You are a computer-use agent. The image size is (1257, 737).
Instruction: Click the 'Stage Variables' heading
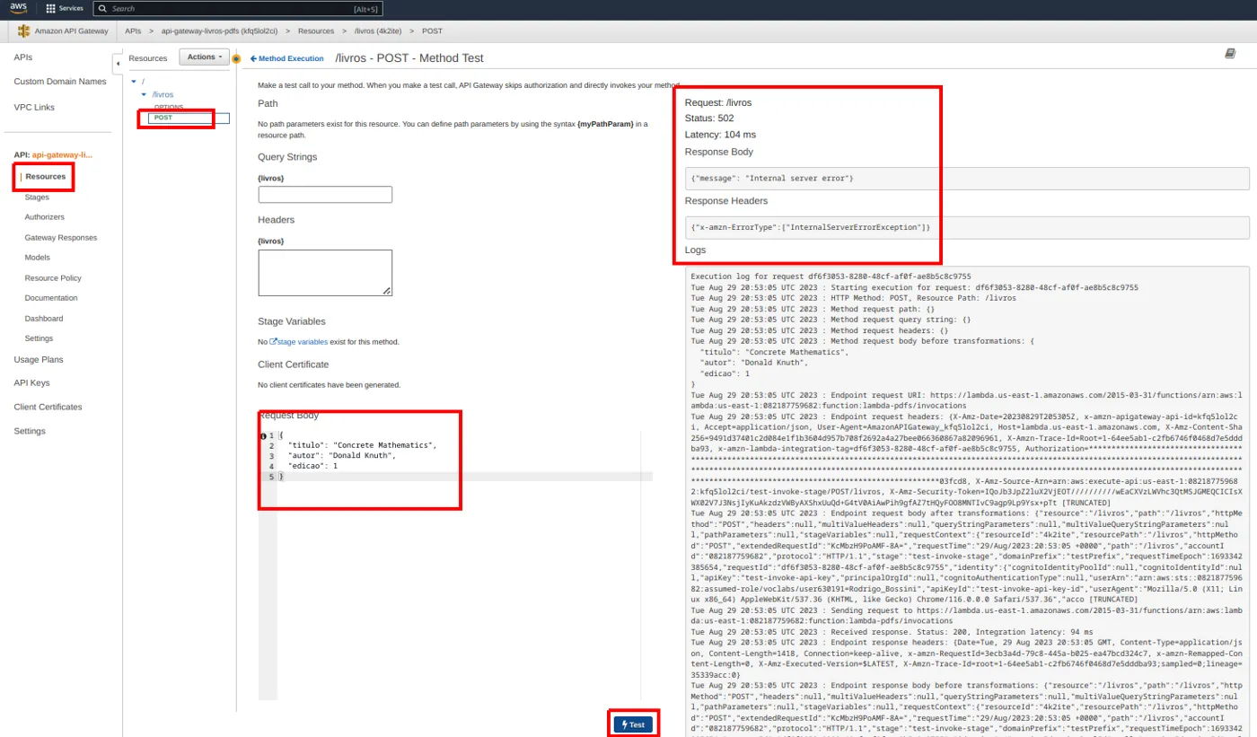[292, 321]
